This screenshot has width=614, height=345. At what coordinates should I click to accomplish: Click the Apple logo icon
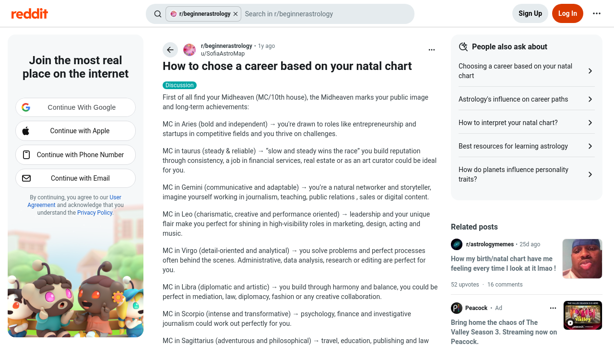pyautogui.click(x=26, y=131)
